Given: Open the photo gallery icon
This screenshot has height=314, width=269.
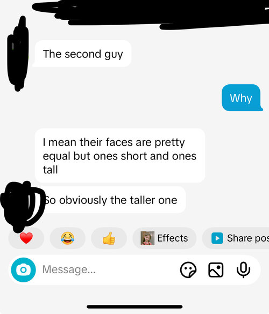Looking at the screenshot, I should (x=216, y=270).
